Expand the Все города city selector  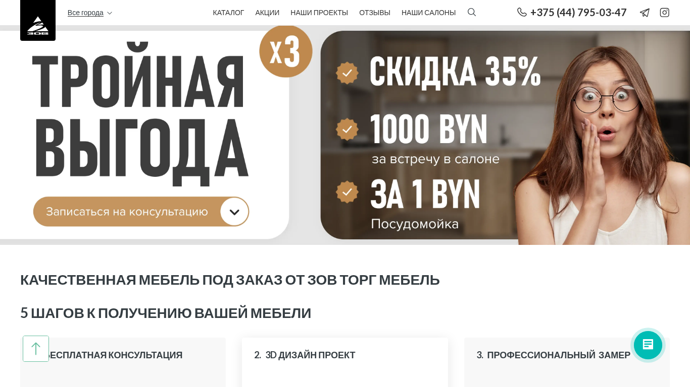click(x=90, y=13)
